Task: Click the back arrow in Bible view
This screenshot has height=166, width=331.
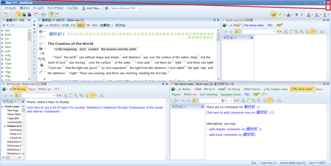Action: point(41,32)
